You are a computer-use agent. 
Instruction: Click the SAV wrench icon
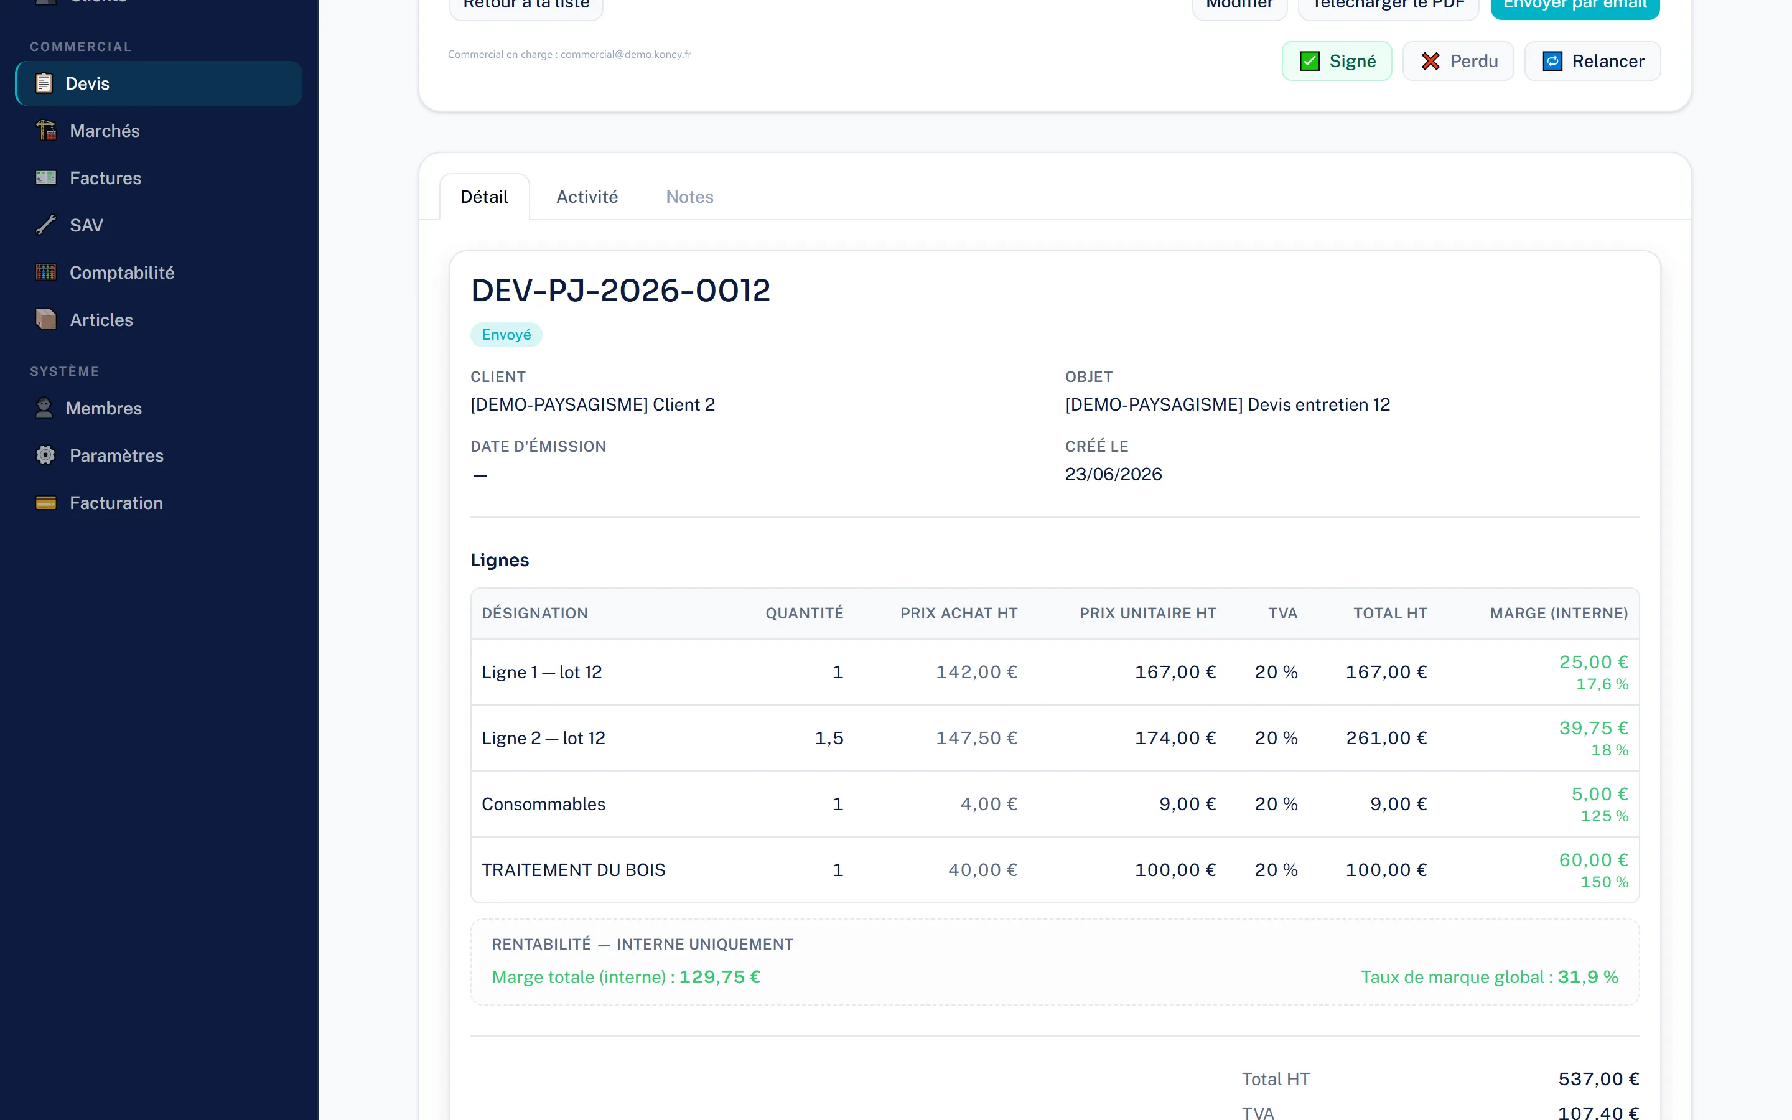(46, 225)
